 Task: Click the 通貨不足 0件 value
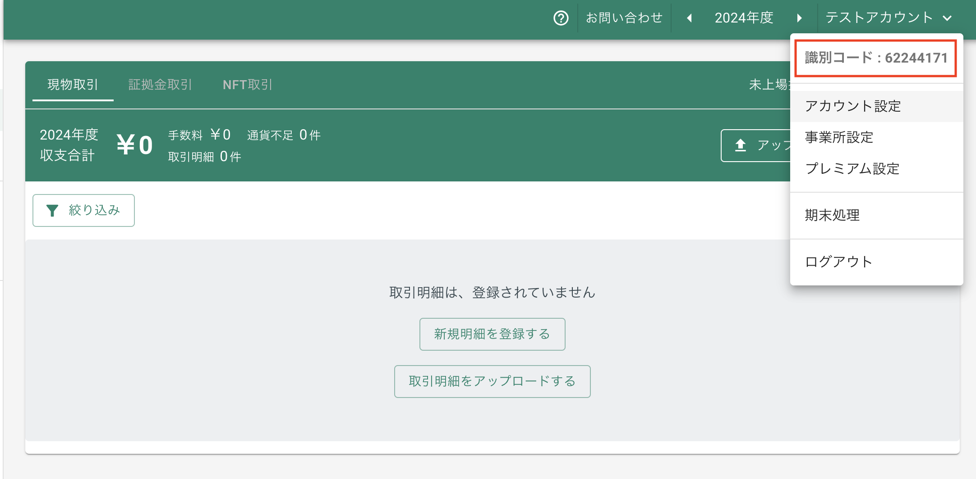click(x=284, y=135)
